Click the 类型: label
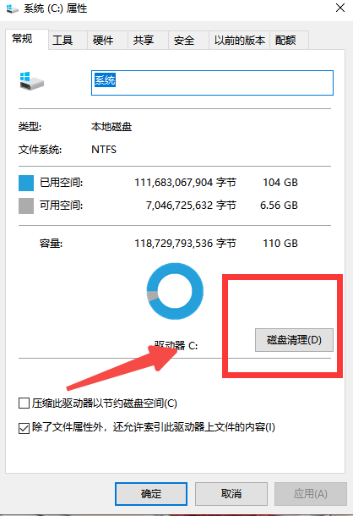353x516 pixels. (x=30, y=126)
